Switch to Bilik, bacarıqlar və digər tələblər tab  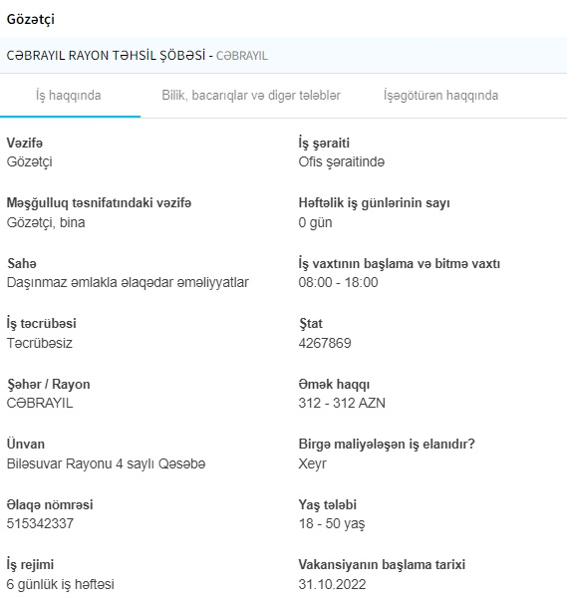click(251, 96)
